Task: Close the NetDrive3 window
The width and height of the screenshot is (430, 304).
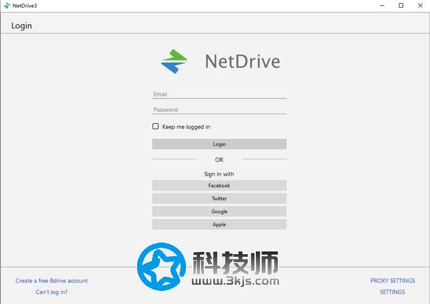Action: click(420, 5)
